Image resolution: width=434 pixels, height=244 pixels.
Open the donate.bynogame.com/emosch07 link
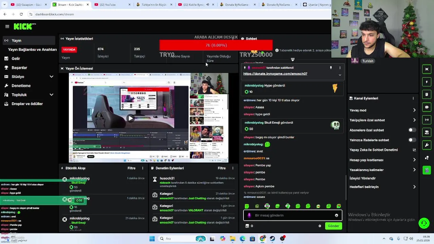click(275, 74)
